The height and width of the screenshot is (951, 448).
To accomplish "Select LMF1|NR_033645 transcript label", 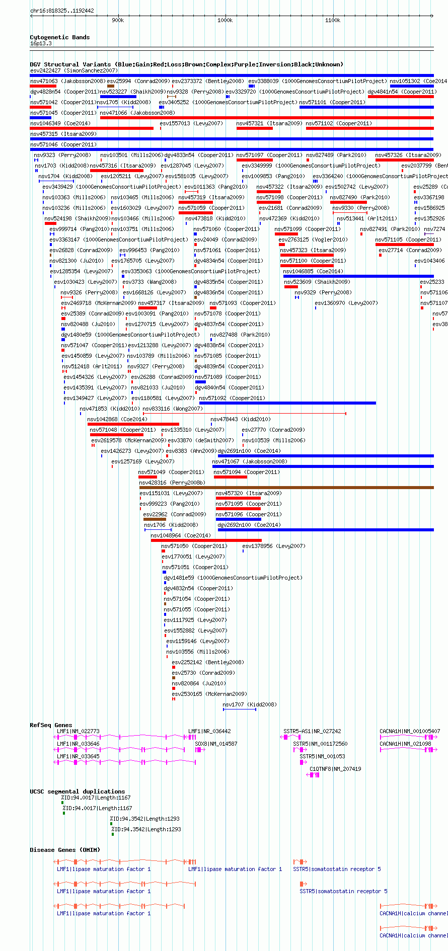I will click(78, 756).
